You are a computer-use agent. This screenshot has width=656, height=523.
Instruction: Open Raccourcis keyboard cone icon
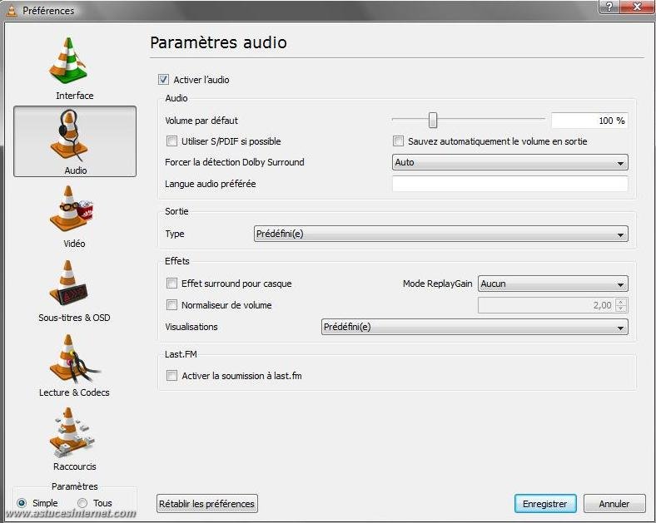tap(72, 432)
